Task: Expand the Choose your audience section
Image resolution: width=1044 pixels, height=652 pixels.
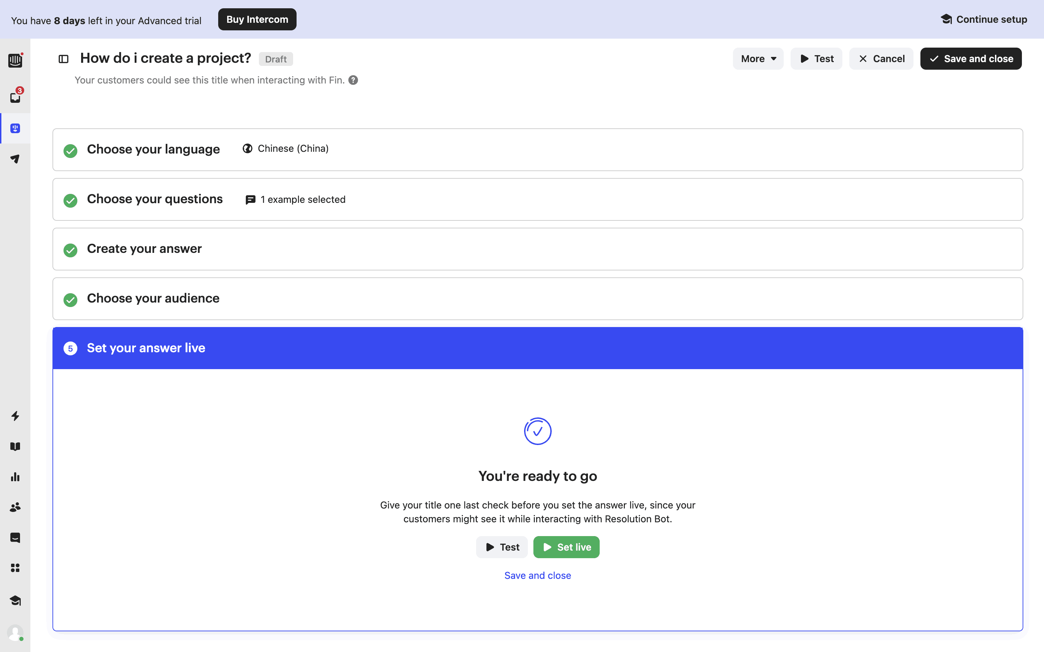Action: click(x=538, y=298)
